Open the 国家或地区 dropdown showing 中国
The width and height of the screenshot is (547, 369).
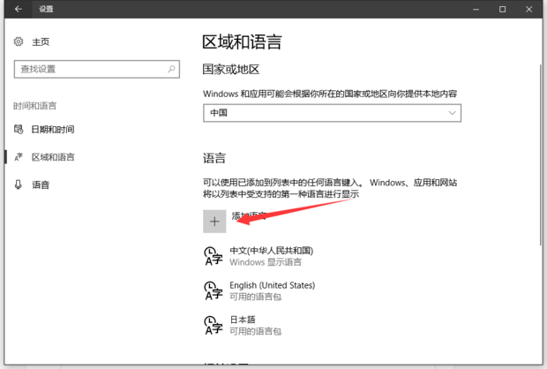point(332,113)
